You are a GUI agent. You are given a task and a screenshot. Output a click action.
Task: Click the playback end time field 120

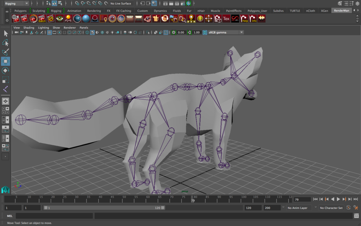click(x=253, y=208)
